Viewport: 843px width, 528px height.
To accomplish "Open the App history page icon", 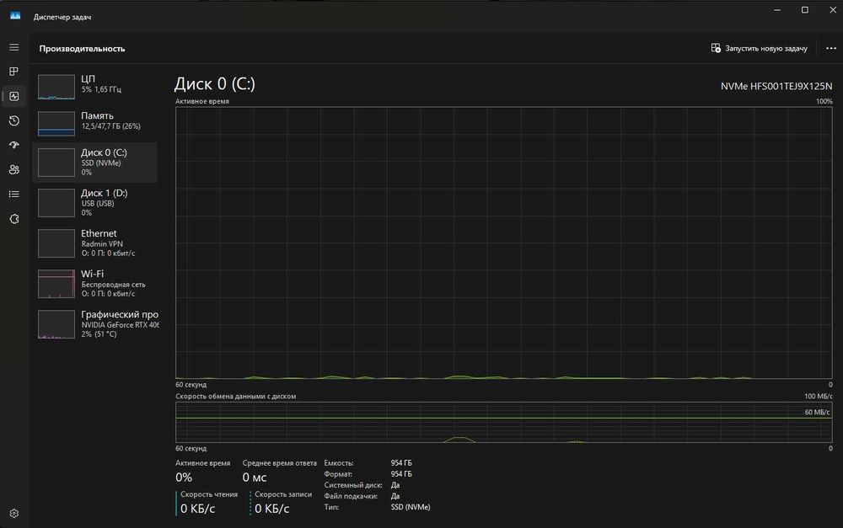I will point(14,121).
